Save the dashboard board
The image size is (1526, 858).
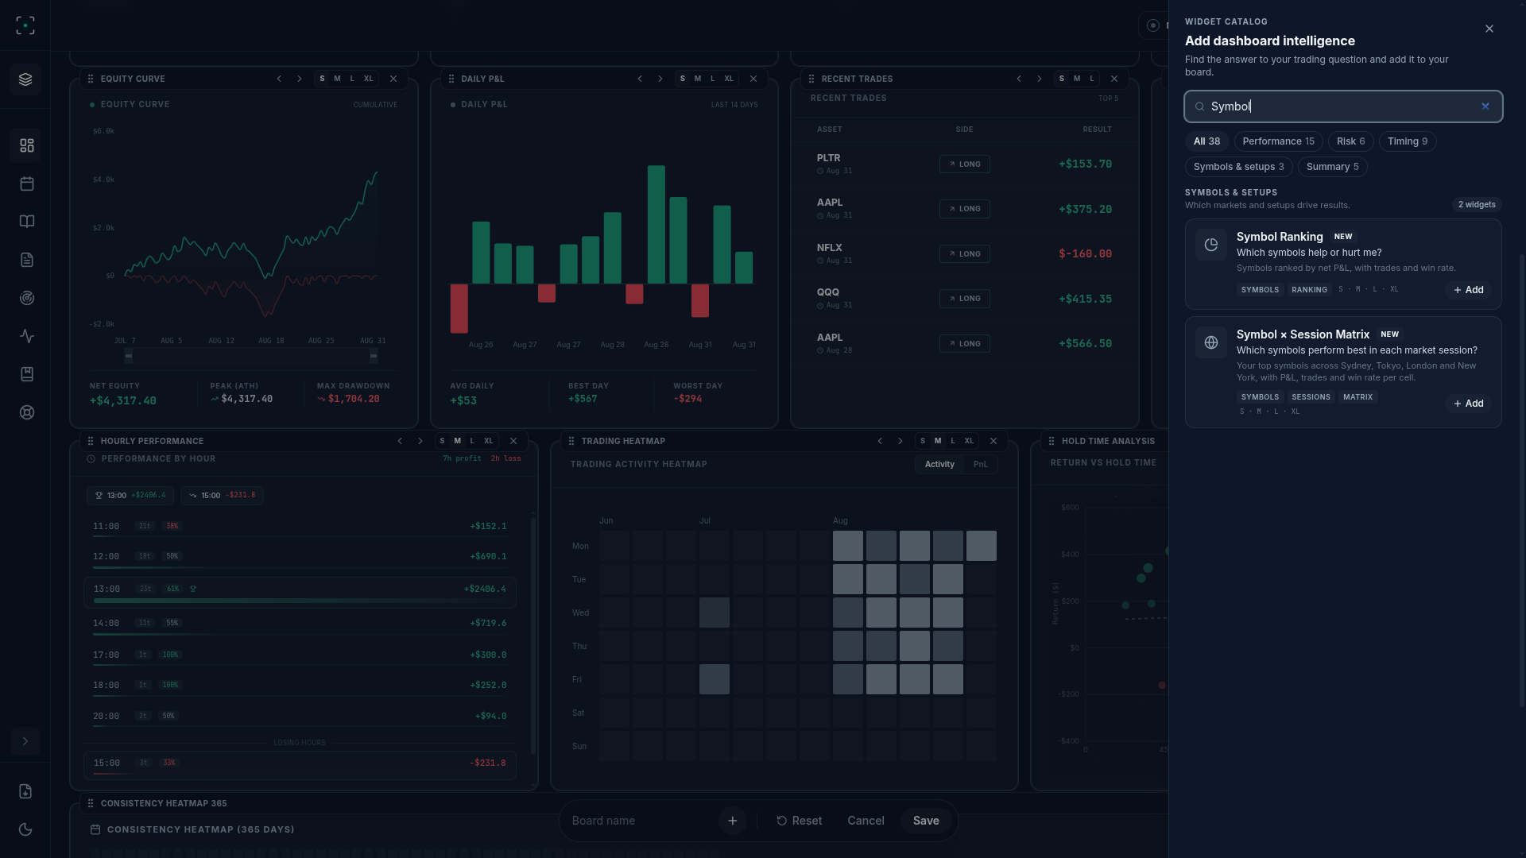point(926,821)
